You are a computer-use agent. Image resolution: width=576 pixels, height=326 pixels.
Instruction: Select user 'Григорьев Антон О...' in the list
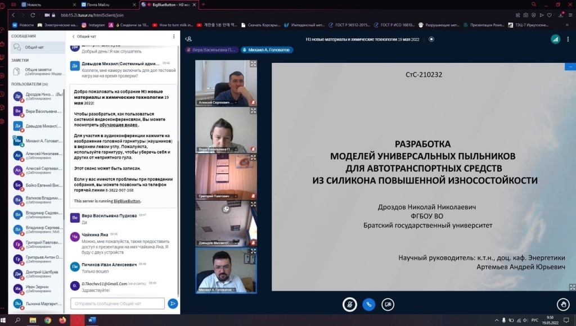tap(38, 259)
